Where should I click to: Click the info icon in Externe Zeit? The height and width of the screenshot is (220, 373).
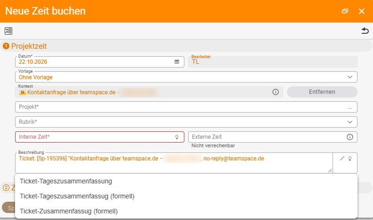pos(349,137)
